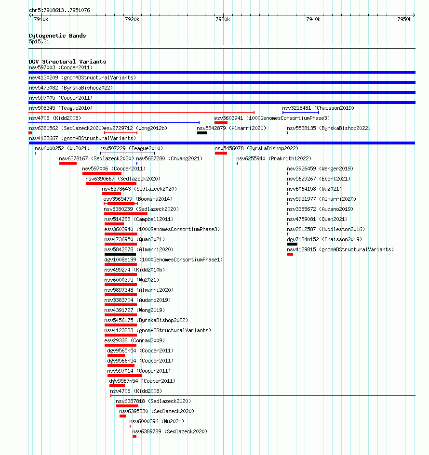429x455 pixels.
Task: Open dgv9567n54 (Cooper2011) label
Action: point(142,381)
